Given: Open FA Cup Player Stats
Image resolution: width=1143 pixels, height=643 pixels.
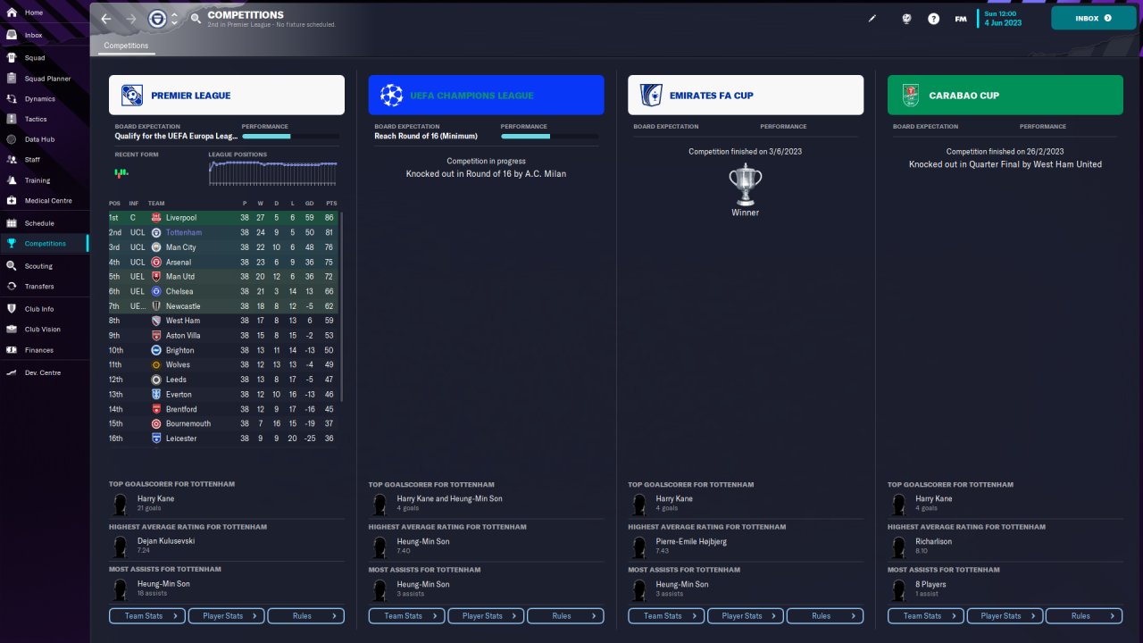Looking at the screenshot, I should tap(746, 615).
